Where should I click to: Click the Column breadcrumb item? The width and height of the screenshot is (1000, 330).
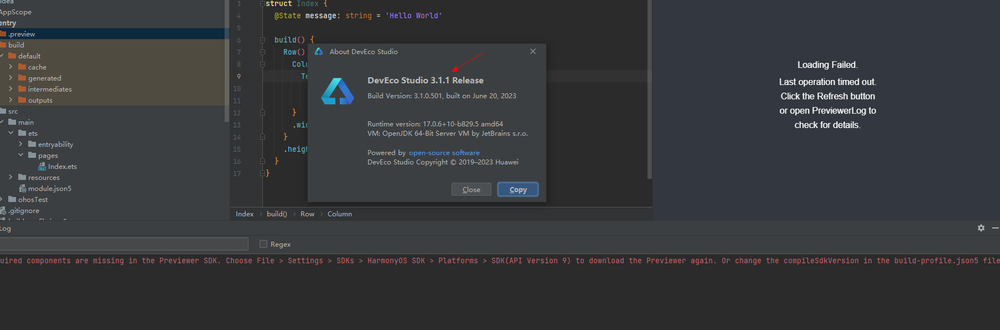[339, 214]
